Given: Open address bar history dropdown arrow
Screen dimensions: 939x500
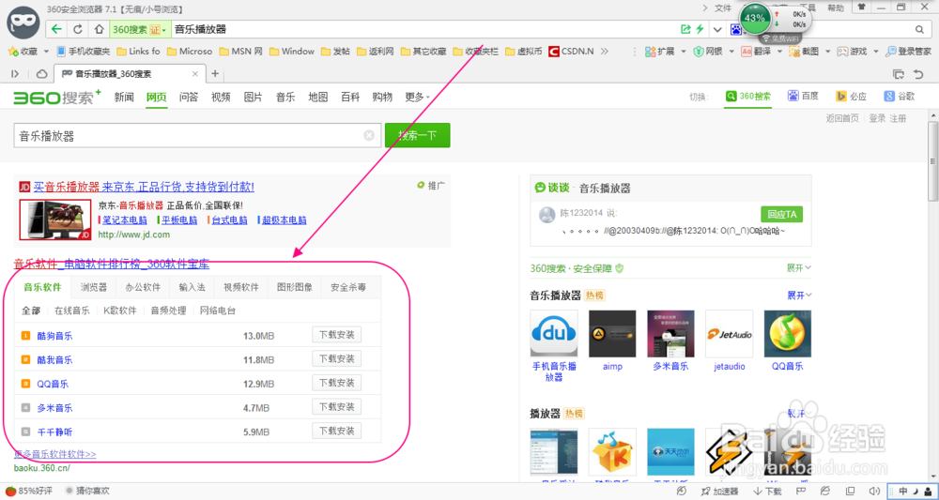Looking at the screenshot, I should point(717,29).
